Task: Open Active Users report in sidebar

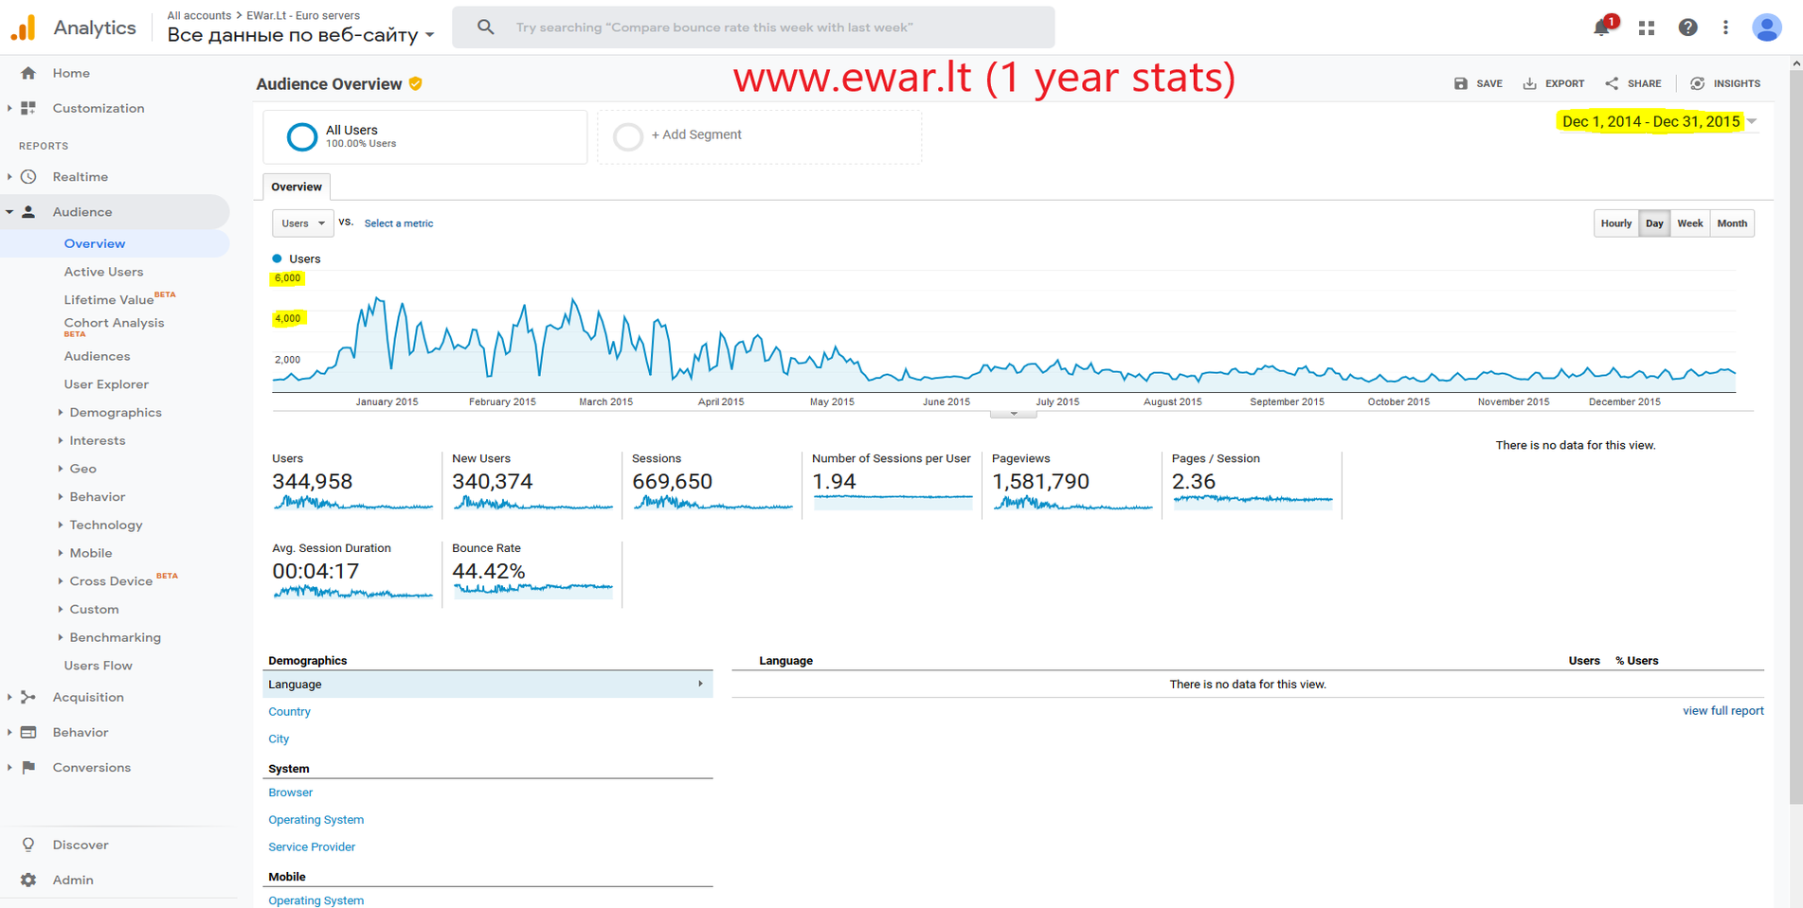Action: click(x=103, y=272)
